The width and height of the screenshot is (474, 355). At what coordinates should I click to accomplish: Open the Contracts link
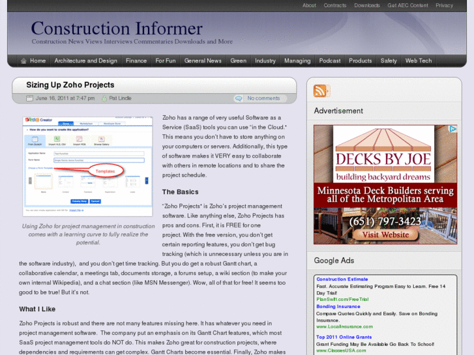tap(335, 5)
